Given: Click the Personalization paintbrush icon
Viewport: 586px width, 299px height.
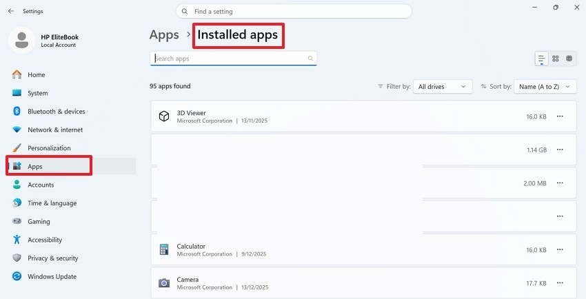Looking at the screenshot, I should (17, 148).
